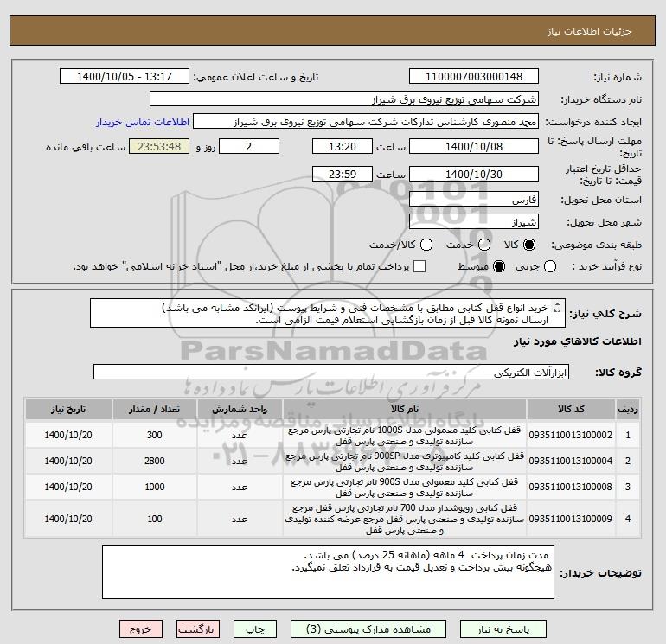Click item name containing روپوشدار مدل 700

[405, 520]
